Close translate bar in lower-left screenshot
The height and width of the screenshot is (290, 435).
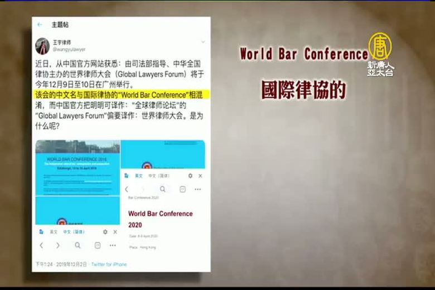point(115,232)
